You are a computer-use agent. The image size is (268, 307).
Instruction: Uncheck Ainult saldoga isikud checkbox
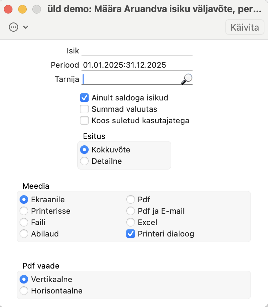pos(84,98)
